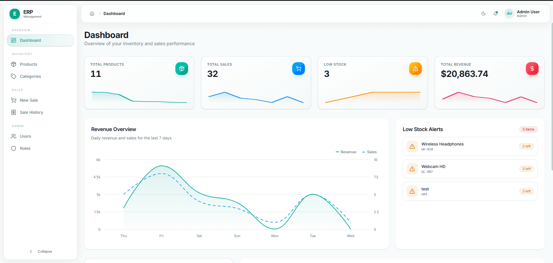The height and width of the screenshot is (263, 553).
Task: Toggle the Revenue series in chart legend
Action: coord(346,152)
